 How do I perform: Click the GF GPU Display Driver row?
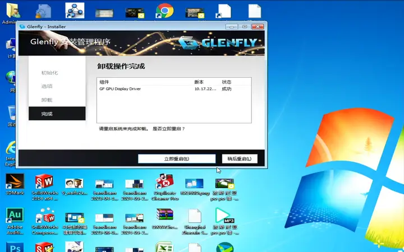tap(174, 89)
